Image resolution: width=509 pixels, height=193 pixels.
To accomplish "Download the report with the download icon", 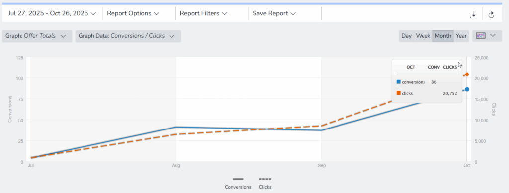I will (474, 15).
